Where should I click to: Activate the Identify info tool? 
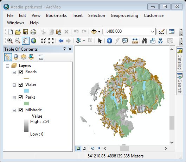point(109,41)
